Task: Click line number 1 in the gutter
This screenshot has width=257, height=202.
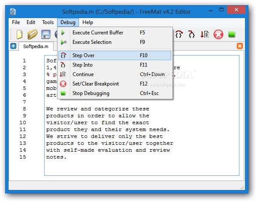Action: [x=24, y=61]
